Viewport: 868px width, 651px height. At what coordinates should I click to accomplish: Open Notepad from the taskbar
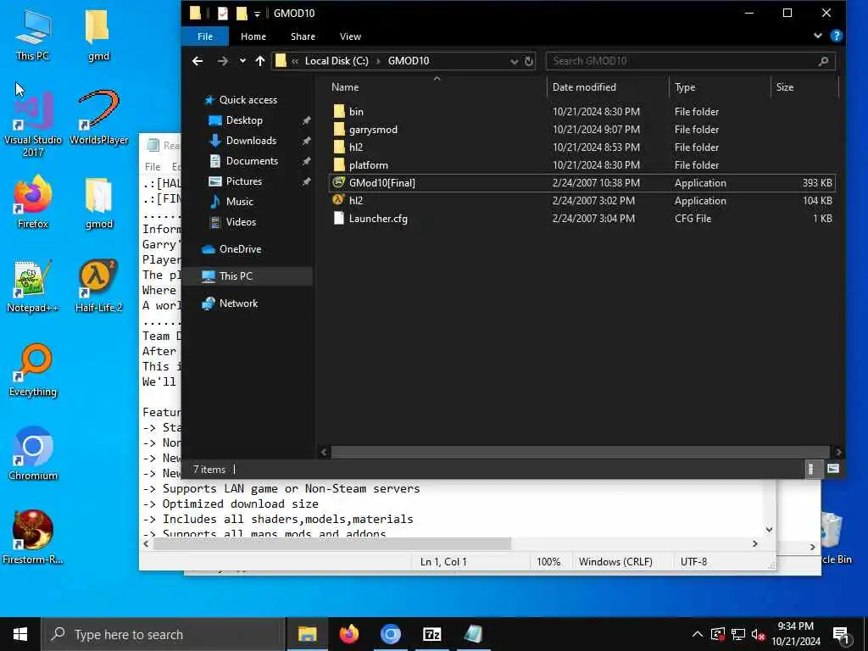[x=473, y=634]
